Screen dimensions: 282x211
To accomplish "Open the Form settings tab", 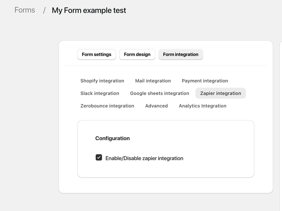I will coord(97,54).
